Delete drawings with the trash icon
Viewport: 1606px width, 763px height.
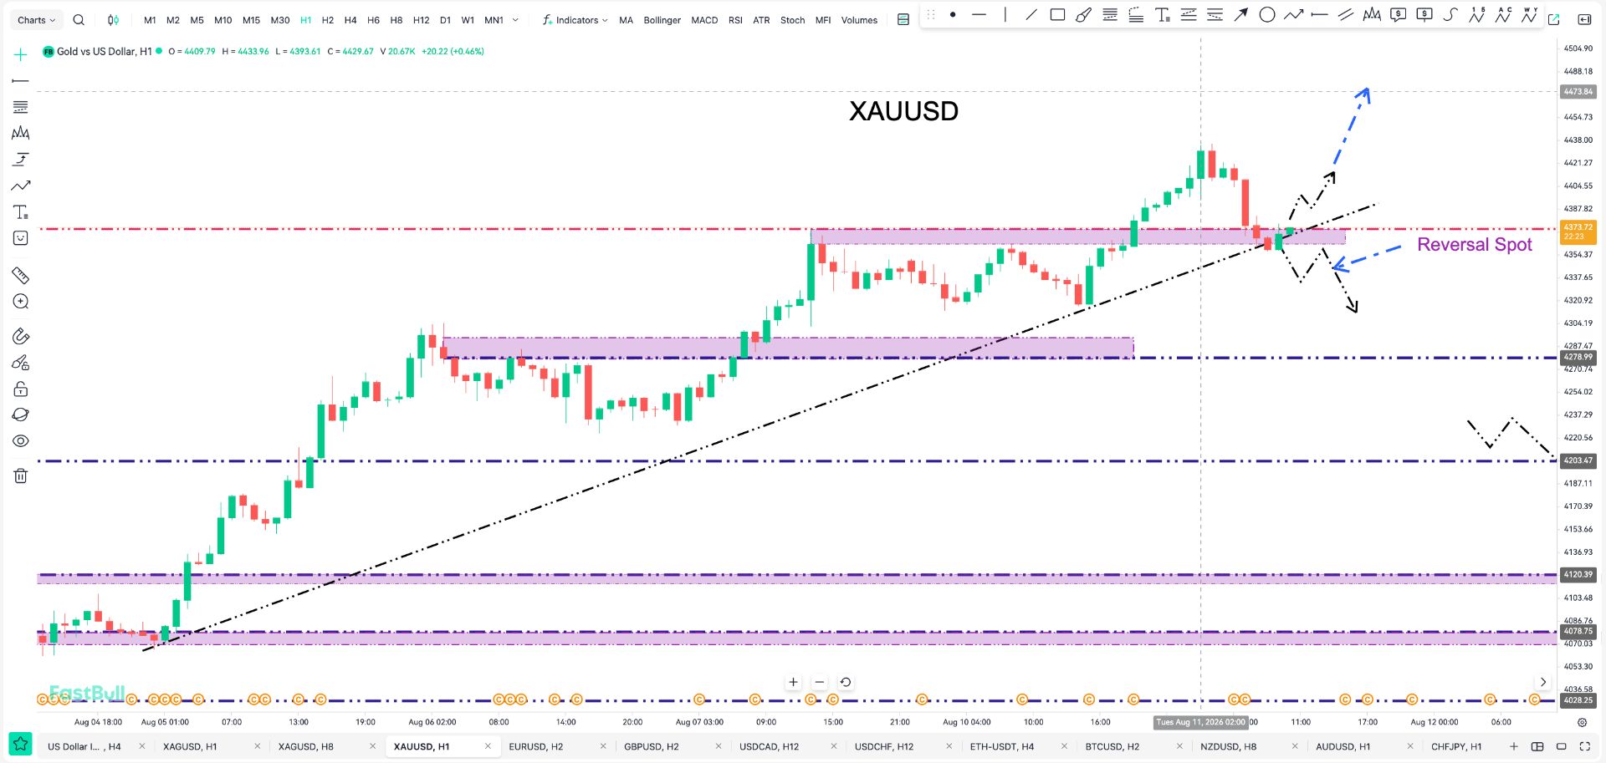point(21,476)
